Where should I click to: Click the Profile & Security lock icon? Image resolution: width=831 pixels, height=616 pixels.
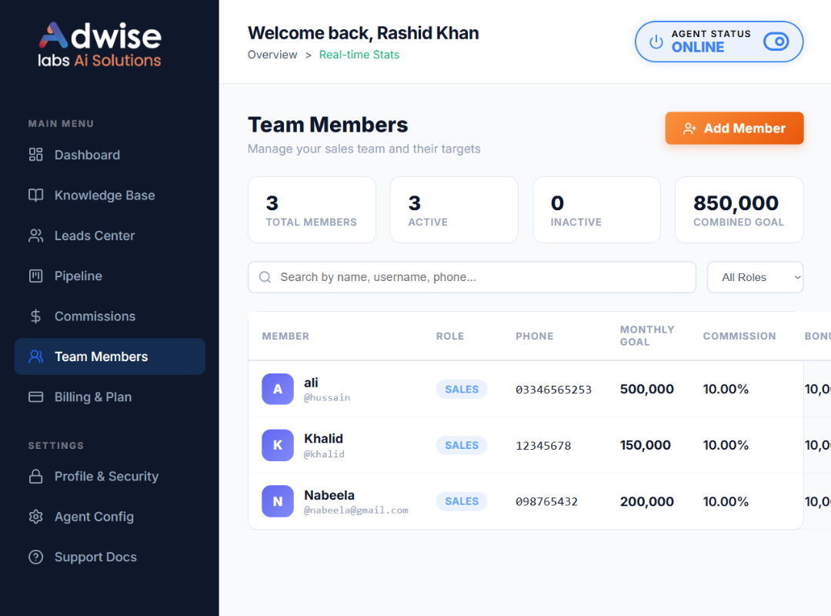pos(35,476)
